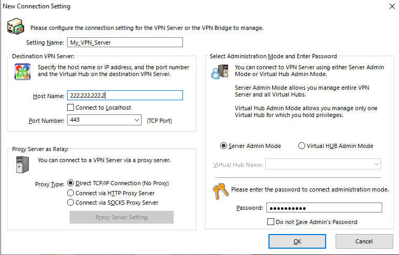399x255 pixels.
Task: Open the Port Number dropdown arrow
Action: 137,120
